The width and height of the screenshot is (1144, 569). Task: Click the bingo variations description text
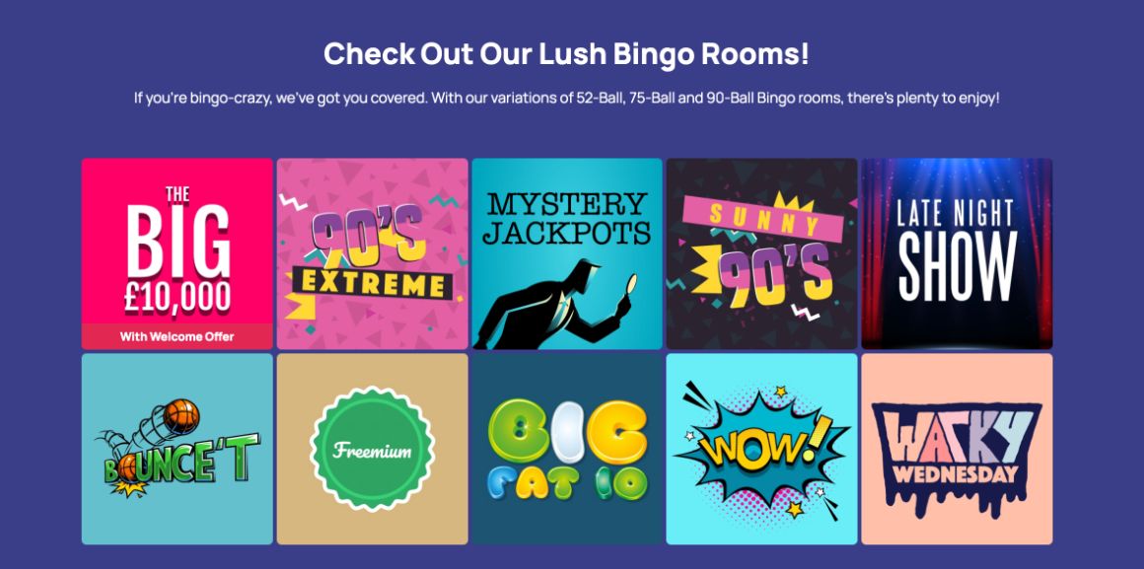coord(566,98)
